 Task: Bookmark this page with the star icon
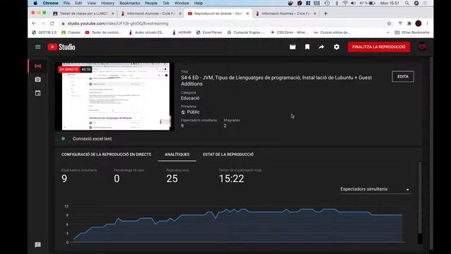pyautogui.click(x=389, y=23)
